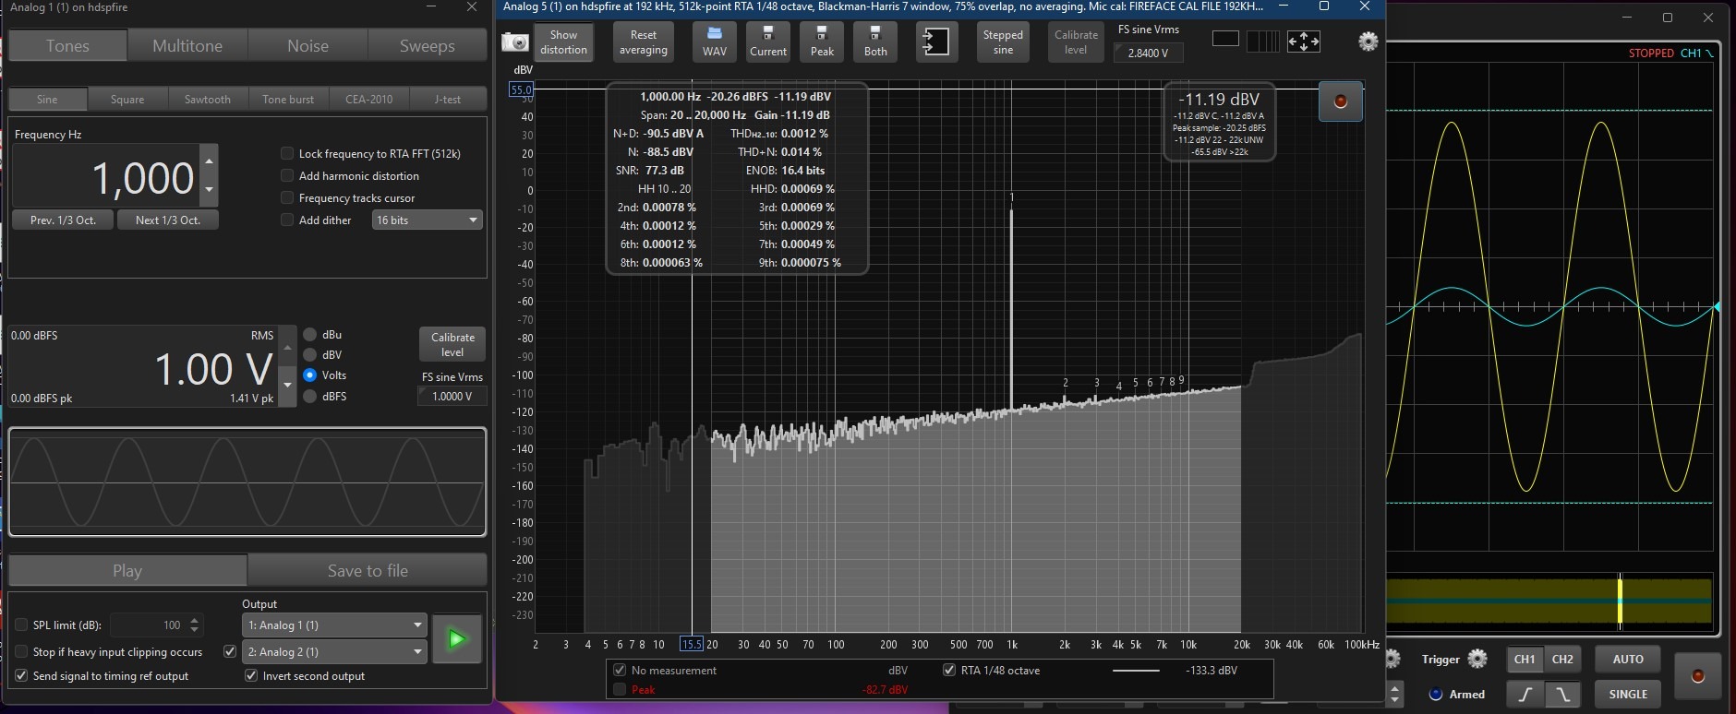Enable Lock frequency to RTA FFT checkbox
The width and height of the screenshot is (1736, 714).
pyautogui.click(x=287, y=154)
